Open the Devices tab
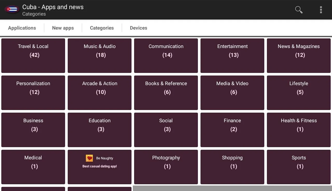332x191 pixels. (139, 28)
